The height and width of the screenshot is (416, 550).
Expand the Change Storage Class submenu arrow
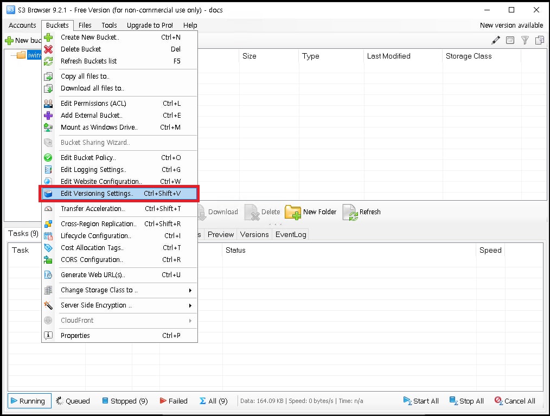190,290
